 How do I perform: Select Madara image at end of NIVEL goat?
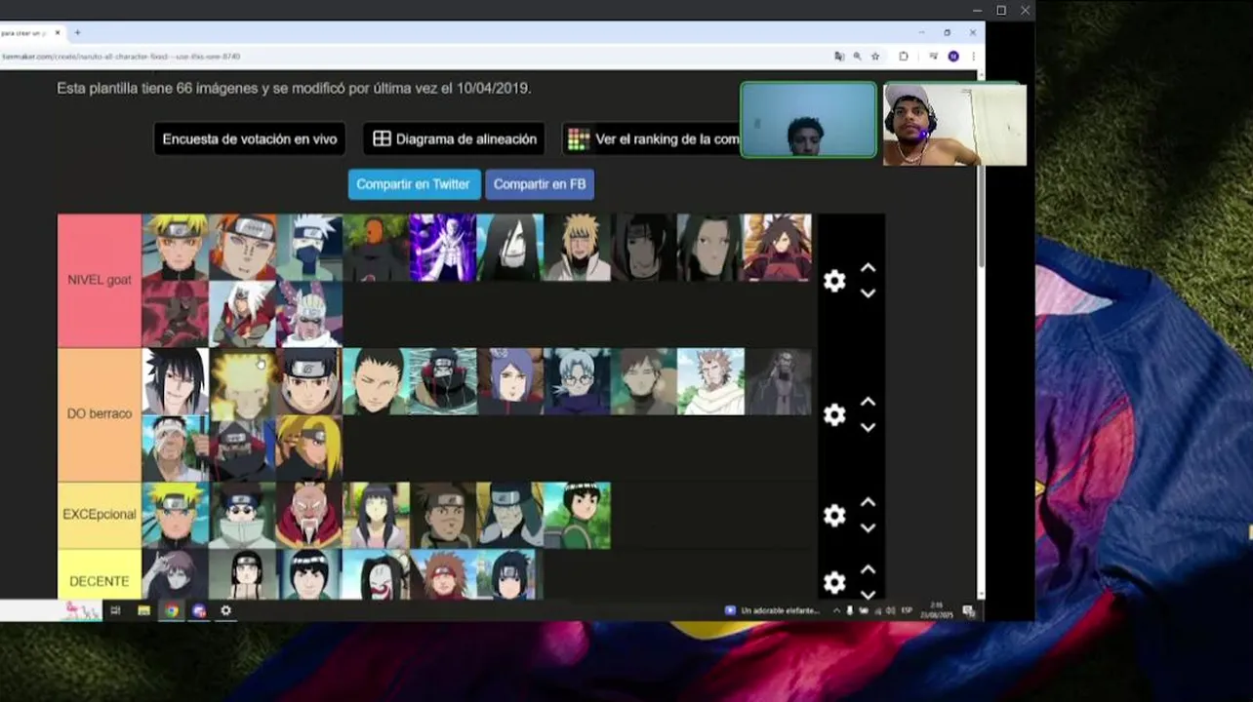coord(778,248)
